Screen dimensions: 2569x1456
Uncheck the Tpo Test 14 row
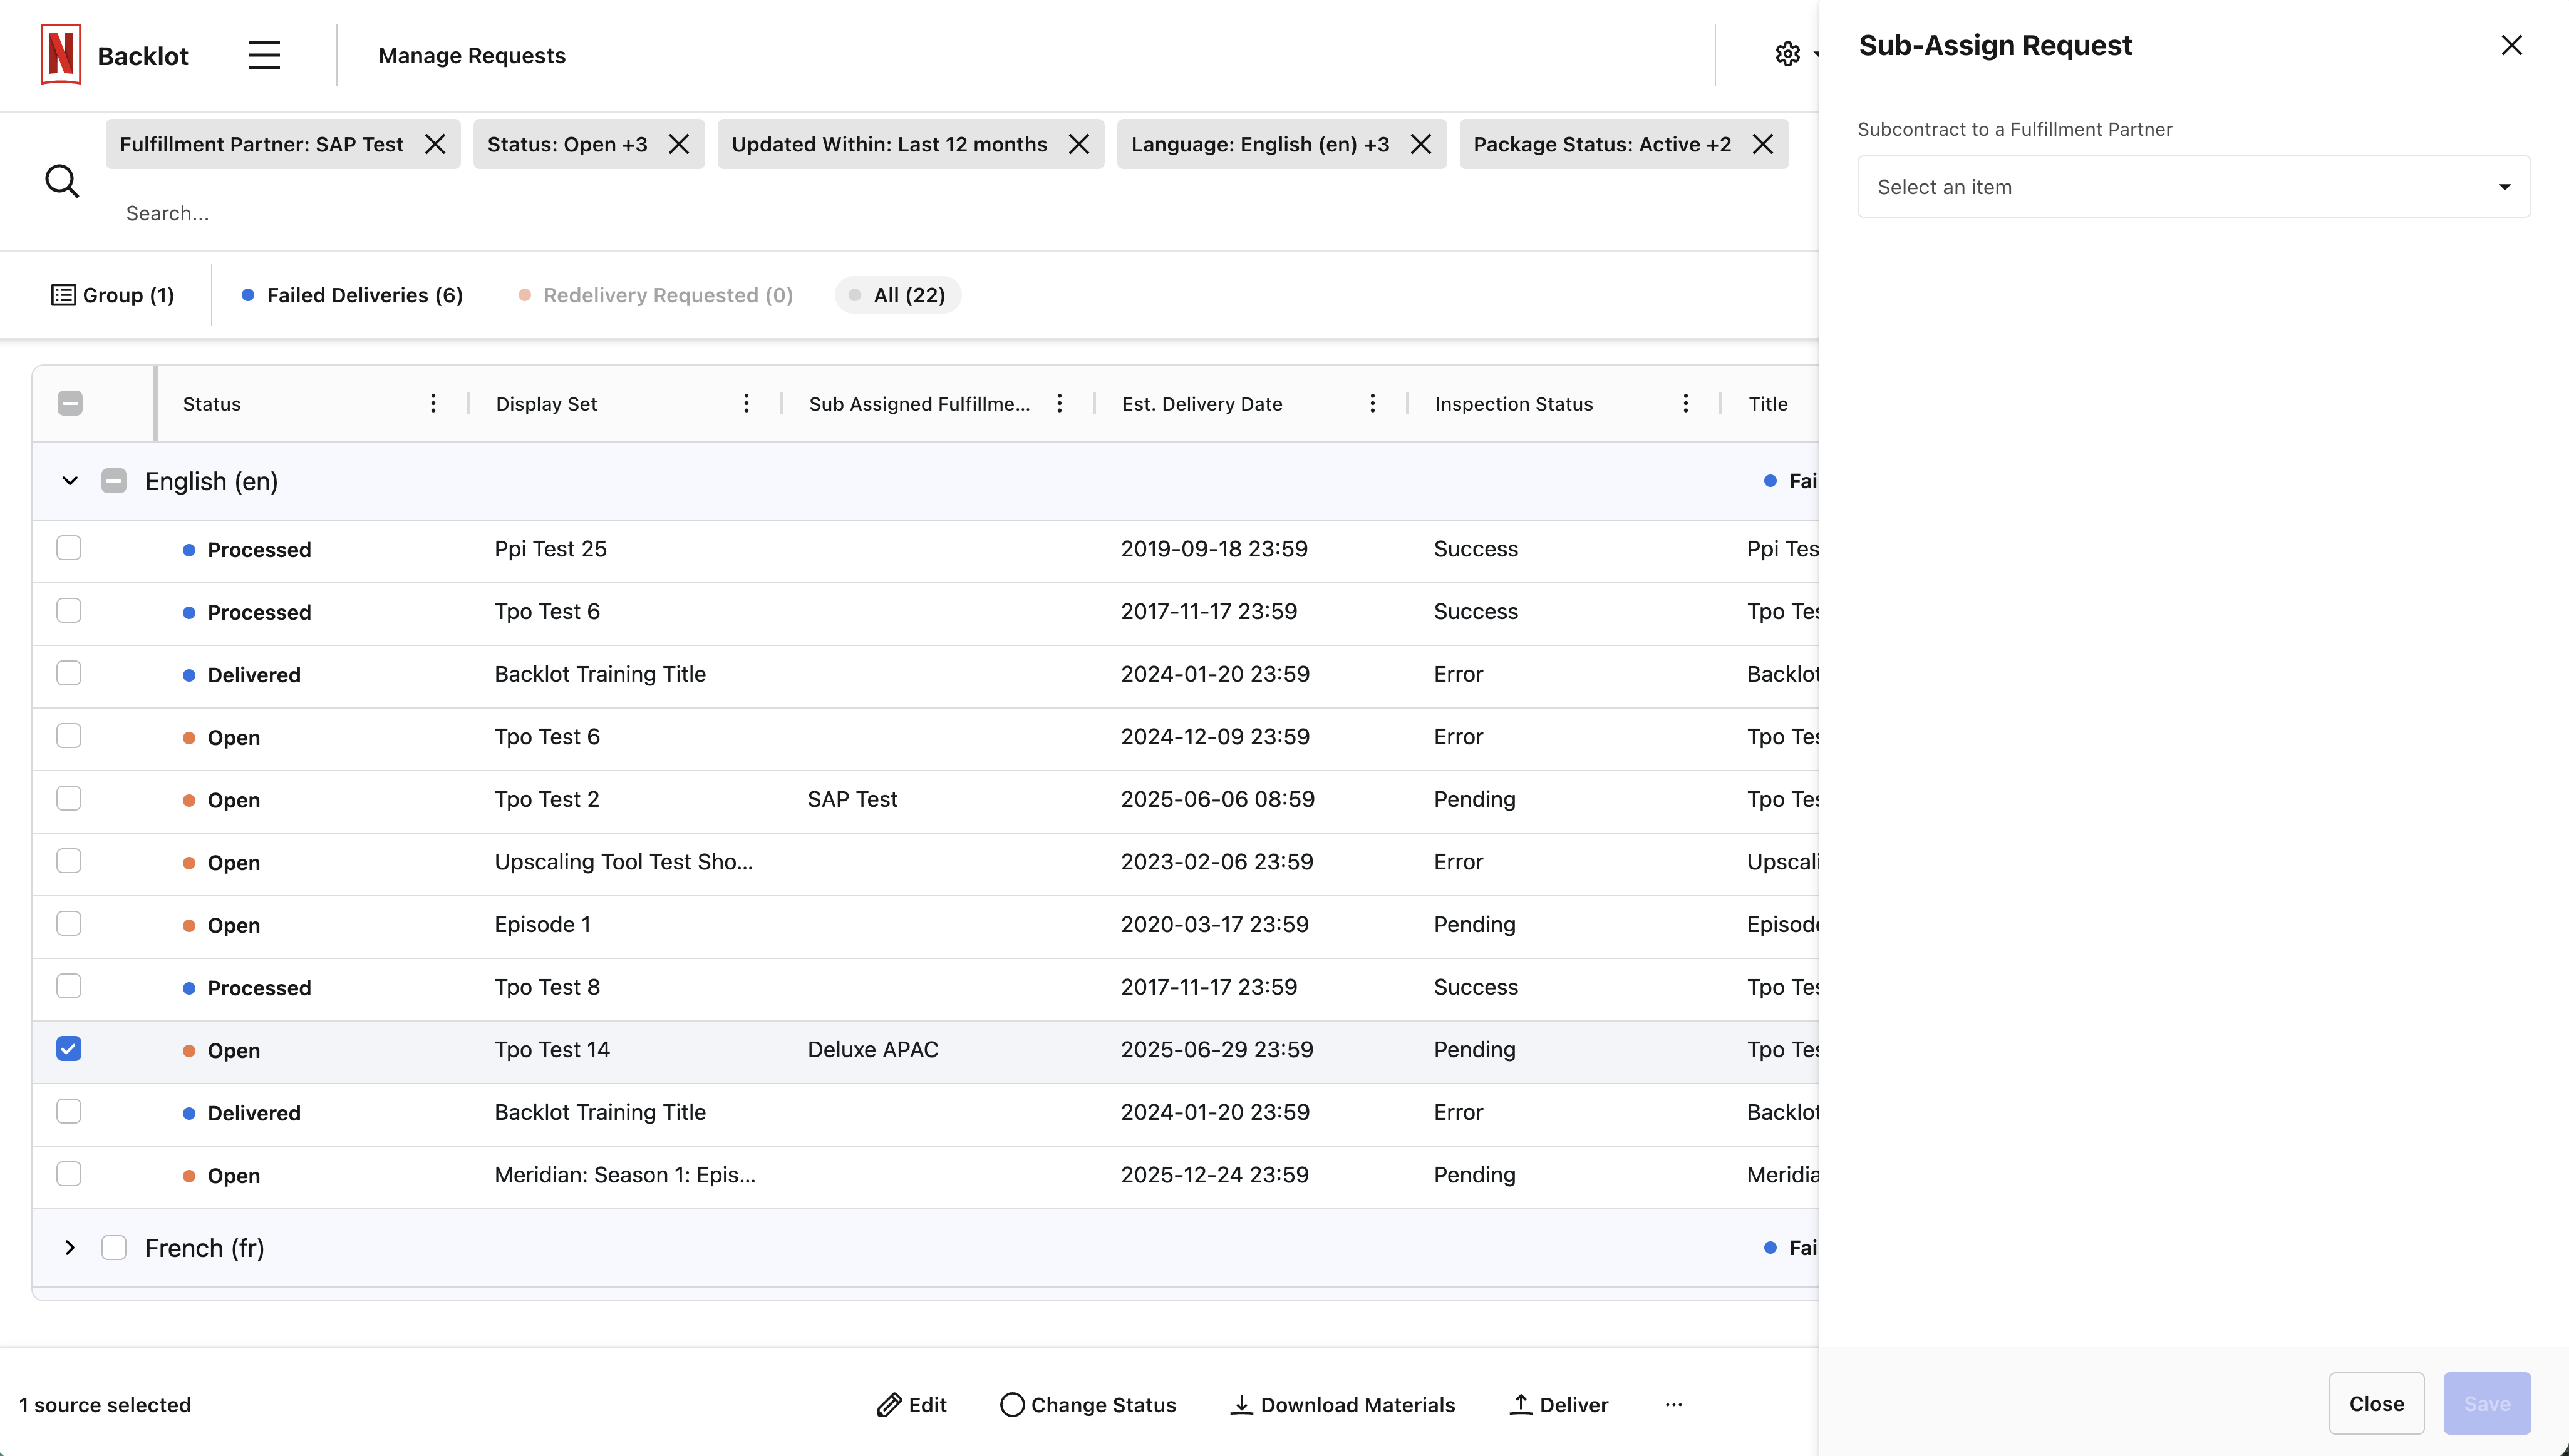(69, 1049)
